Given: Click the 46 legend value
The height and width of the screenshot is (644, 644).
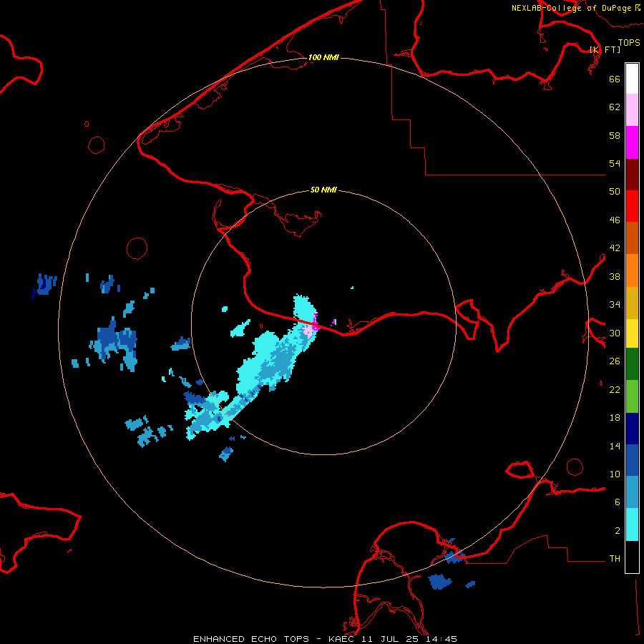Looking at the screenshot, I should tap(615, 220).
